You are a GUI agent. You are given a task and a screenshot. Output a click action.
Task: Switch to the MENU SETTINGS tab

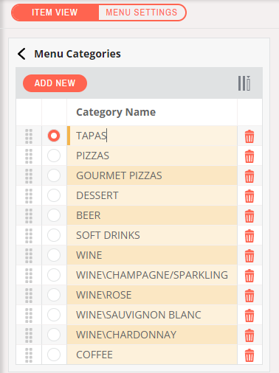(142, 13)
